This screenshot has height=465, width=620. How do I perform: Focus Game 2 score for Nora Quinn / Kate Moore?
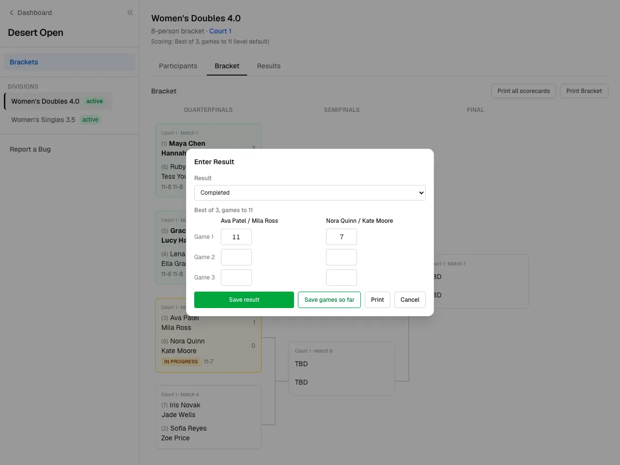[x=341, y=257]
